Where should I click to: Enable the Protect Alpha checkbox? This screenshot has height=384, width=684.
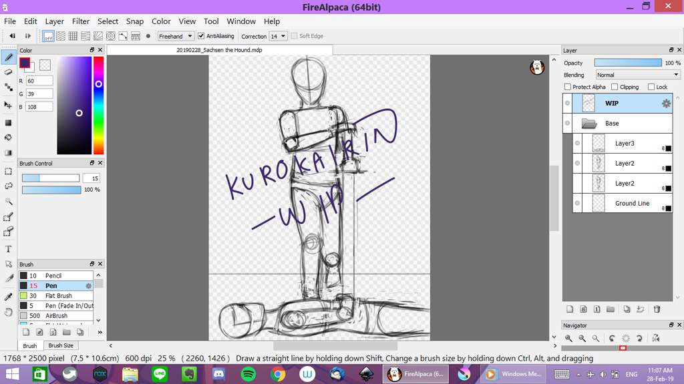(x=568, y=87)
